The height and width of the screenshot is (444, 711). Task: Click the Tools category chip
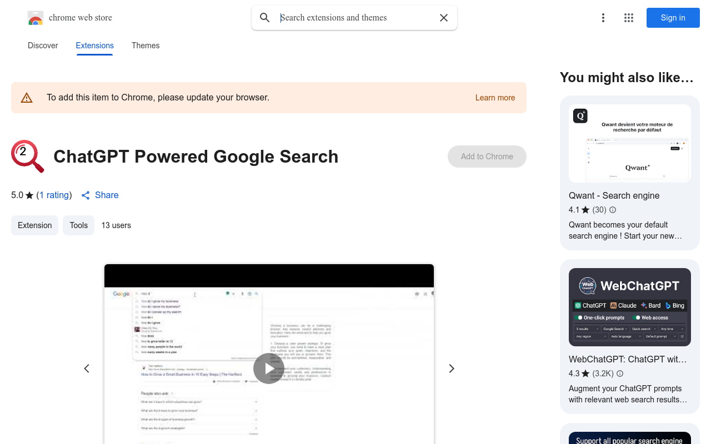coord(79,225)
